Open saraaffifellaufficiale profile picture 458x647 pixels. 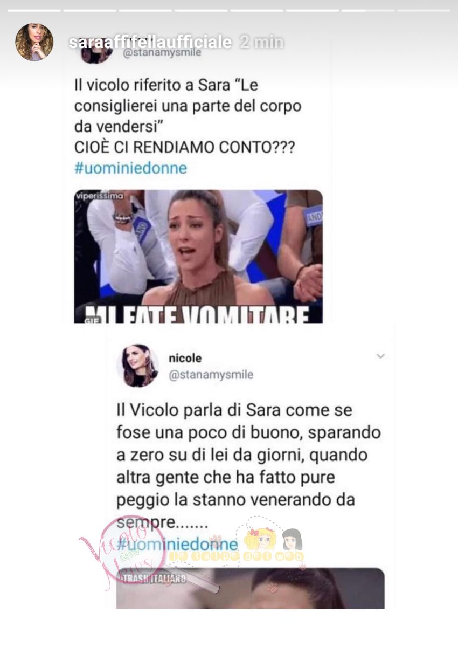pyautogui.click(x=34, y=42)
